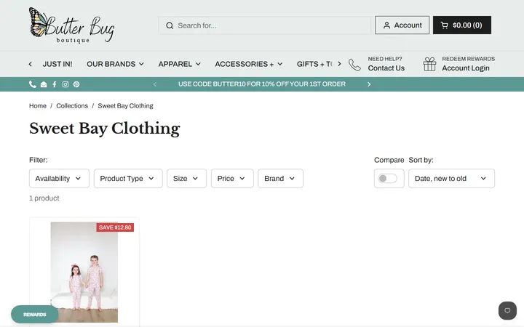Click the Search for... input field
This screenshot has height=327, width=524.
pyautogui.click(x=264, y=25)
